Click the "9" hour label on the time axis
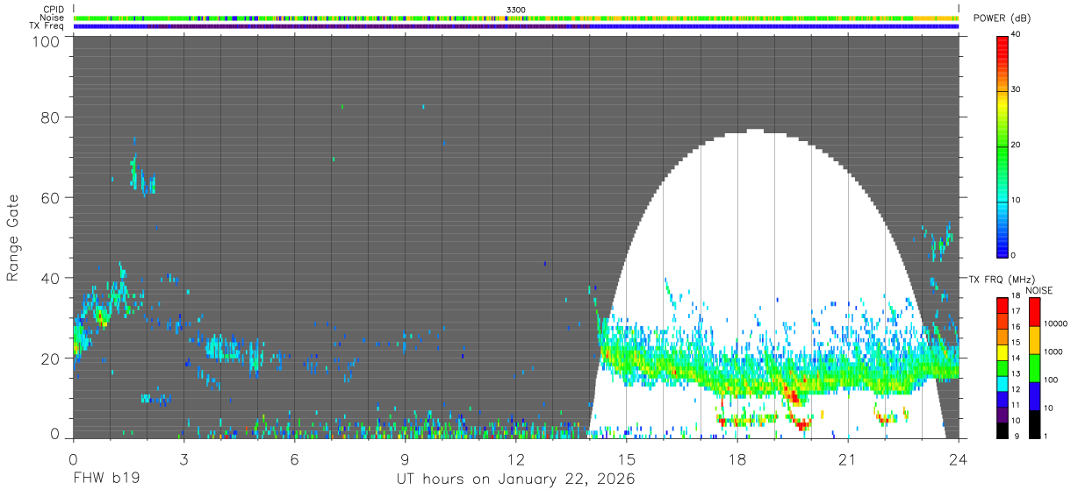The height and width of the screenshot is (497, 1078). (405, 458)
